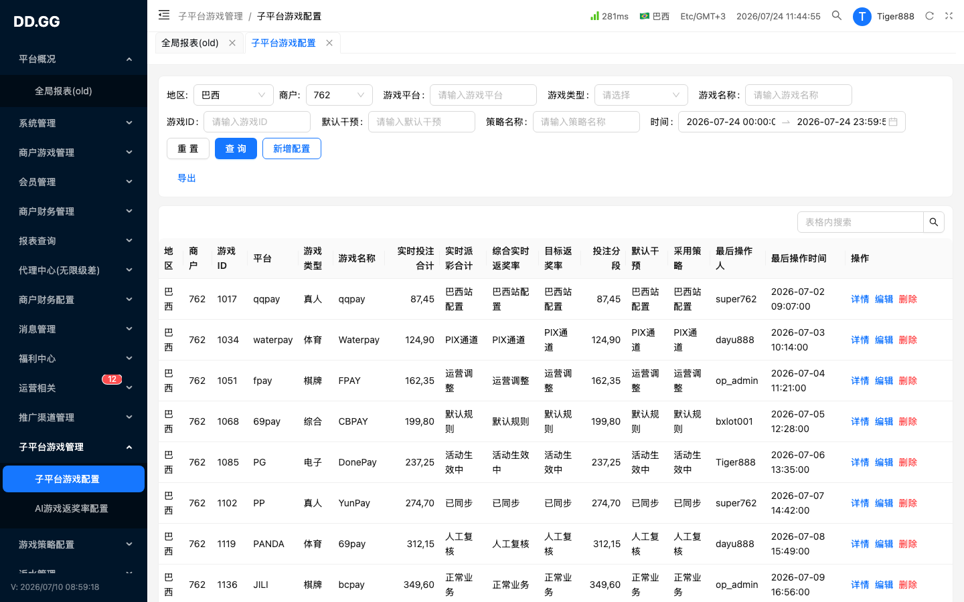
Task: Open the 地区 dropdown showing 巴西
Action: click(233, 95)
